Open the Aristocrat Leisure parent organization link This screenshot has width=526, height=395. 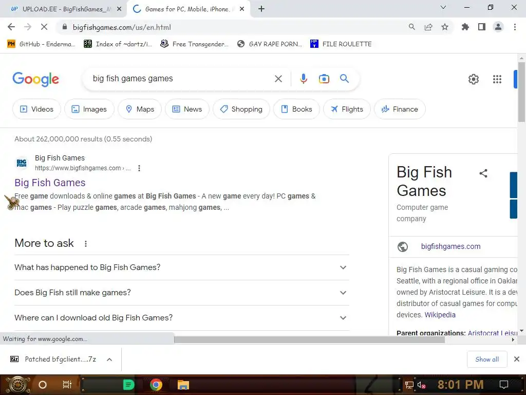(493, 333)
